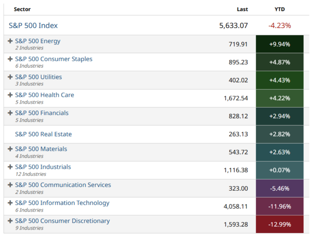Open the S&P 500 Consumer Staples link

pos(54,59)
